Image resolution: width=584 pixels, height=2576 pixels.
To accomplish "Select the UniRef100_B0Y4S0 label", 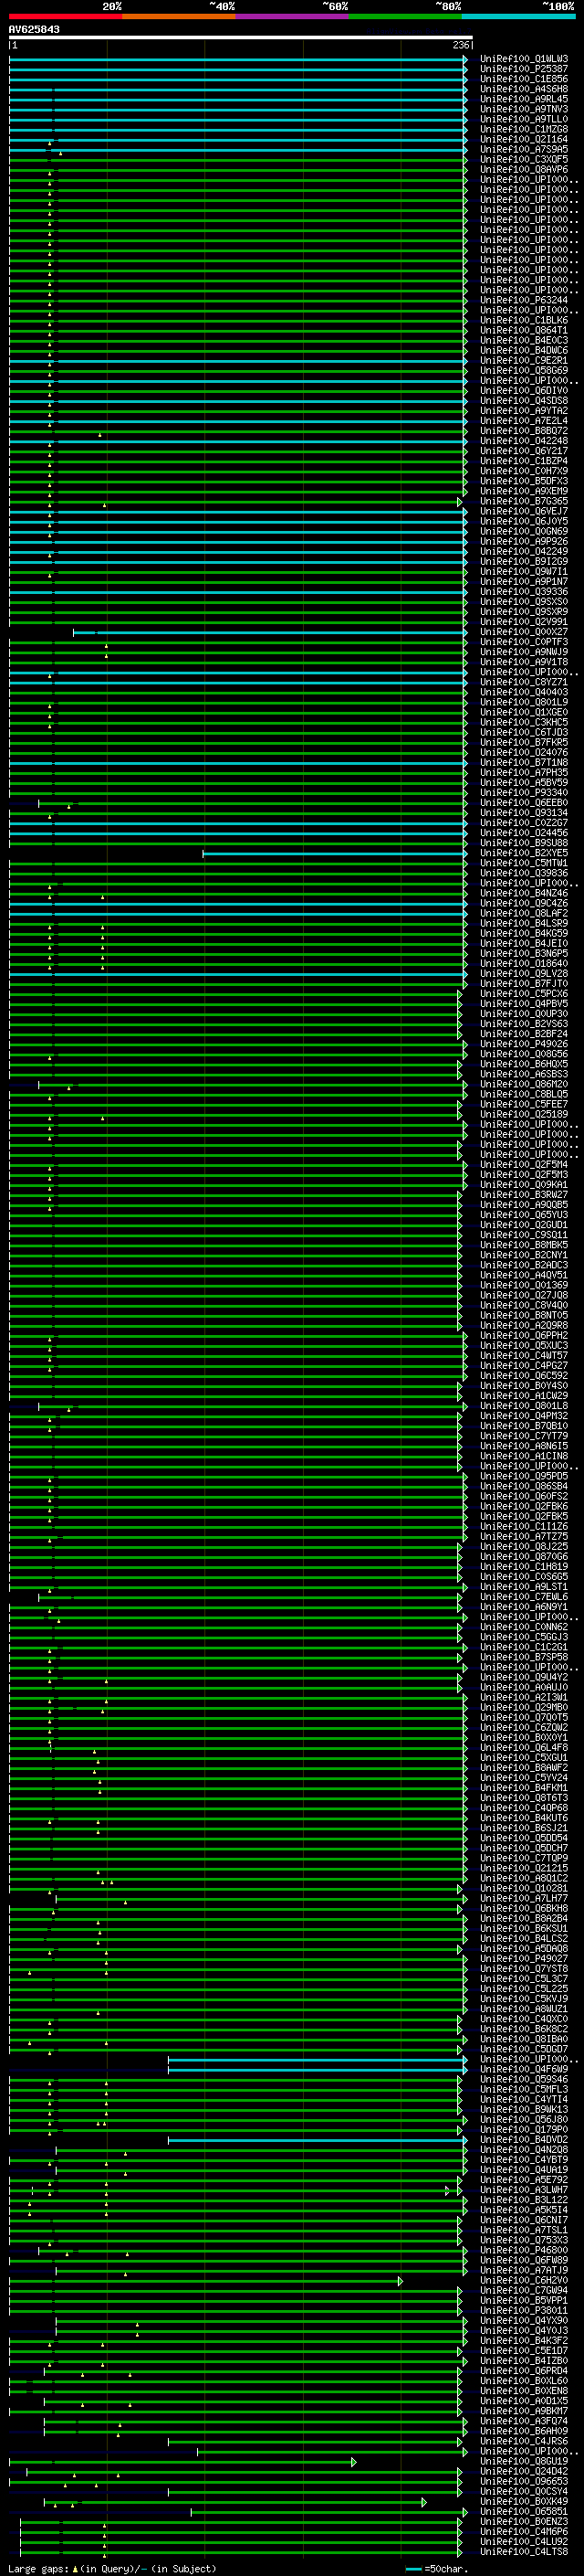I will (x=523, y=1385).
